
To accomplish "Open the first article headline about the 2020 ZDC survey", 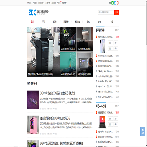I will [58, 94].
